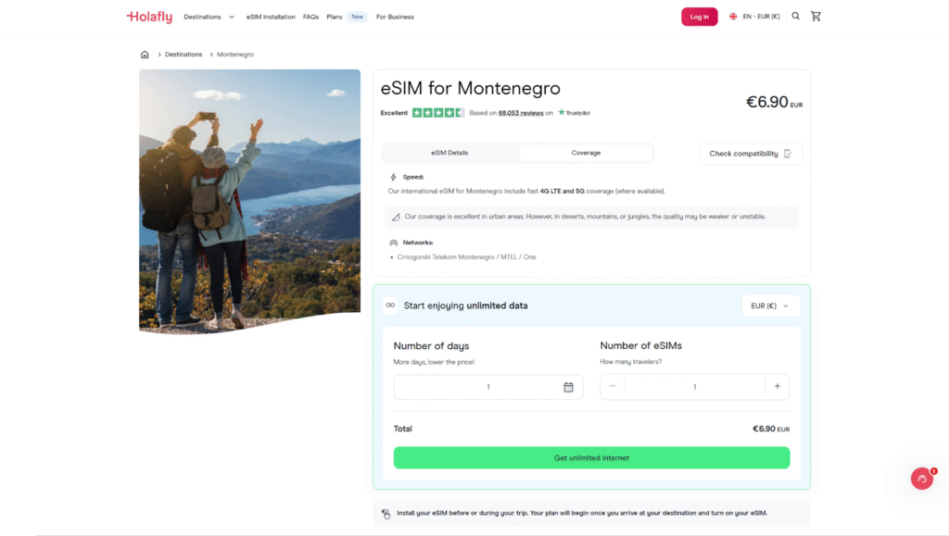Decrease the number of eSIMs
Viewport: 949px width, 536px height.
point(613,386)
